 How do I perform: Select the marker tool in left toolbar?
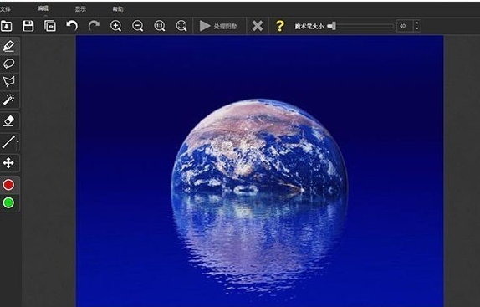[9, 46]
